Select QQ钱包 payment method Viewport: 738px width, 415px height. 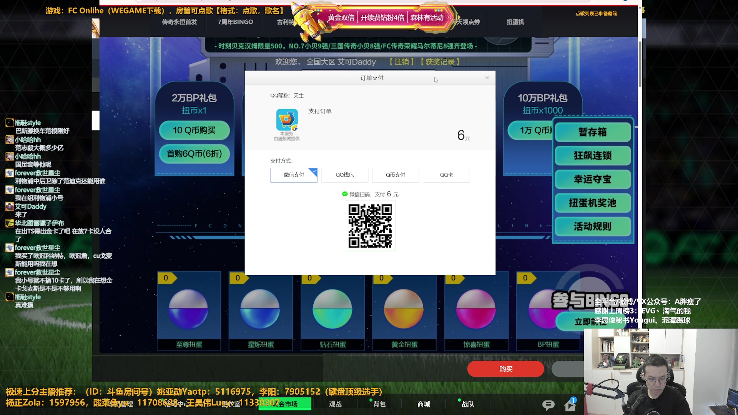[x=345, y=175]
